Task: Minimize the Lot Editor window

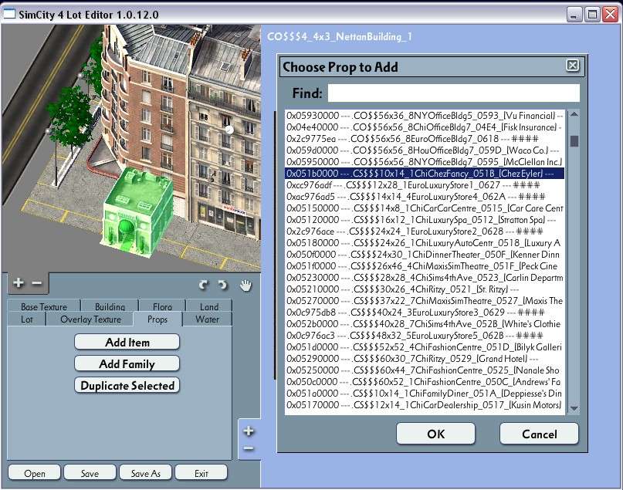Action: pos(574,15)
